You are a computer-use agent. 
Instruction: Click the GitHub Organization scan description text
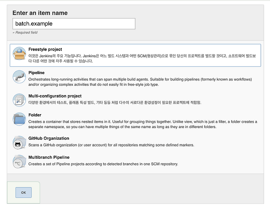coord(111,145)
